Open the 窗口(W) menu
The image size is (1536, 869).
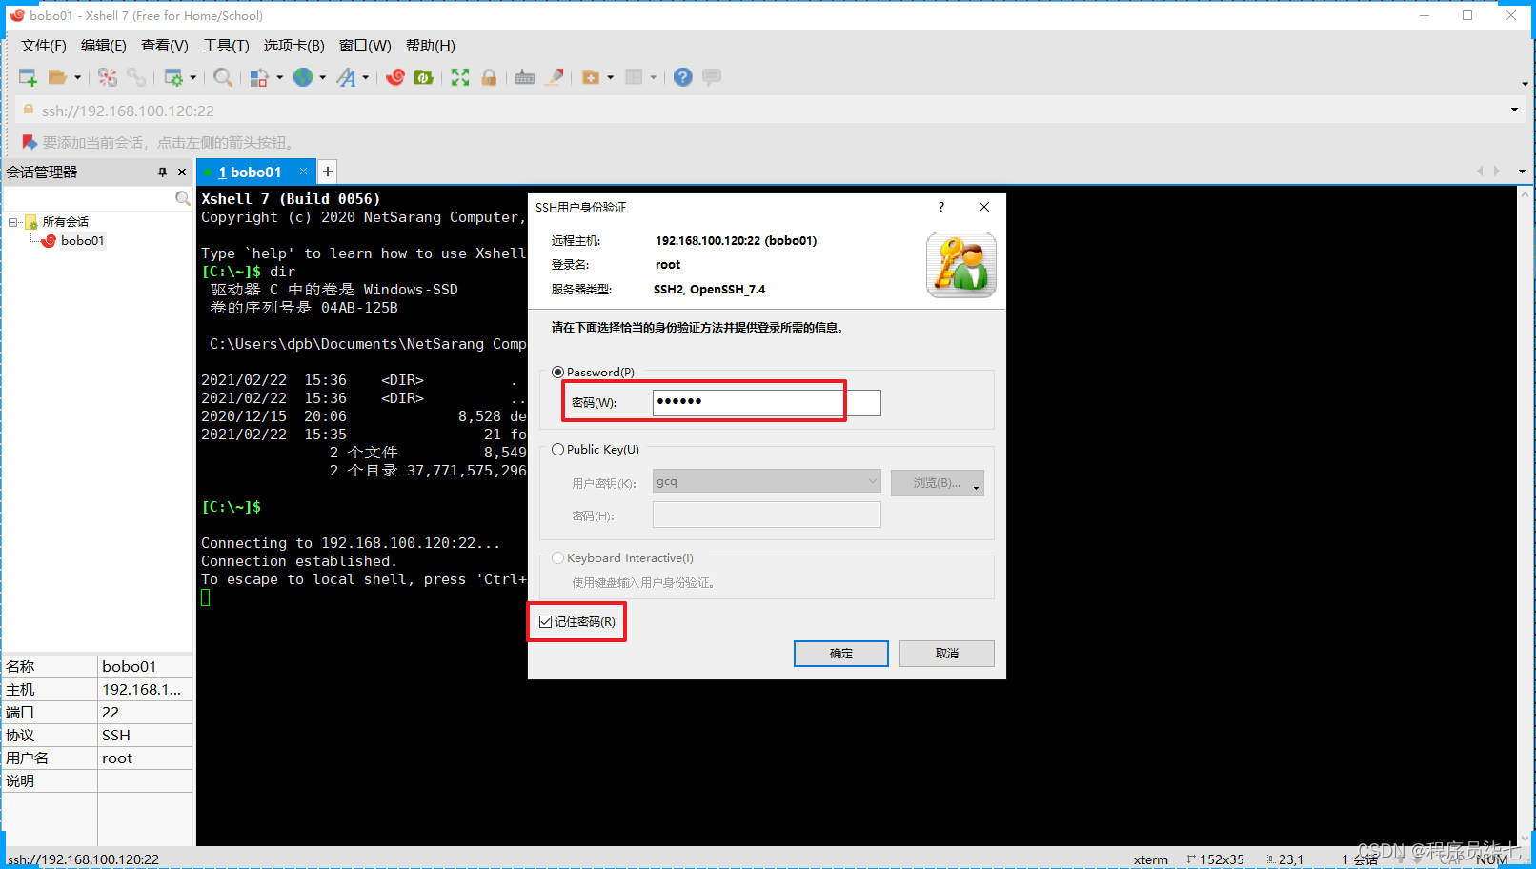point(365,46)
